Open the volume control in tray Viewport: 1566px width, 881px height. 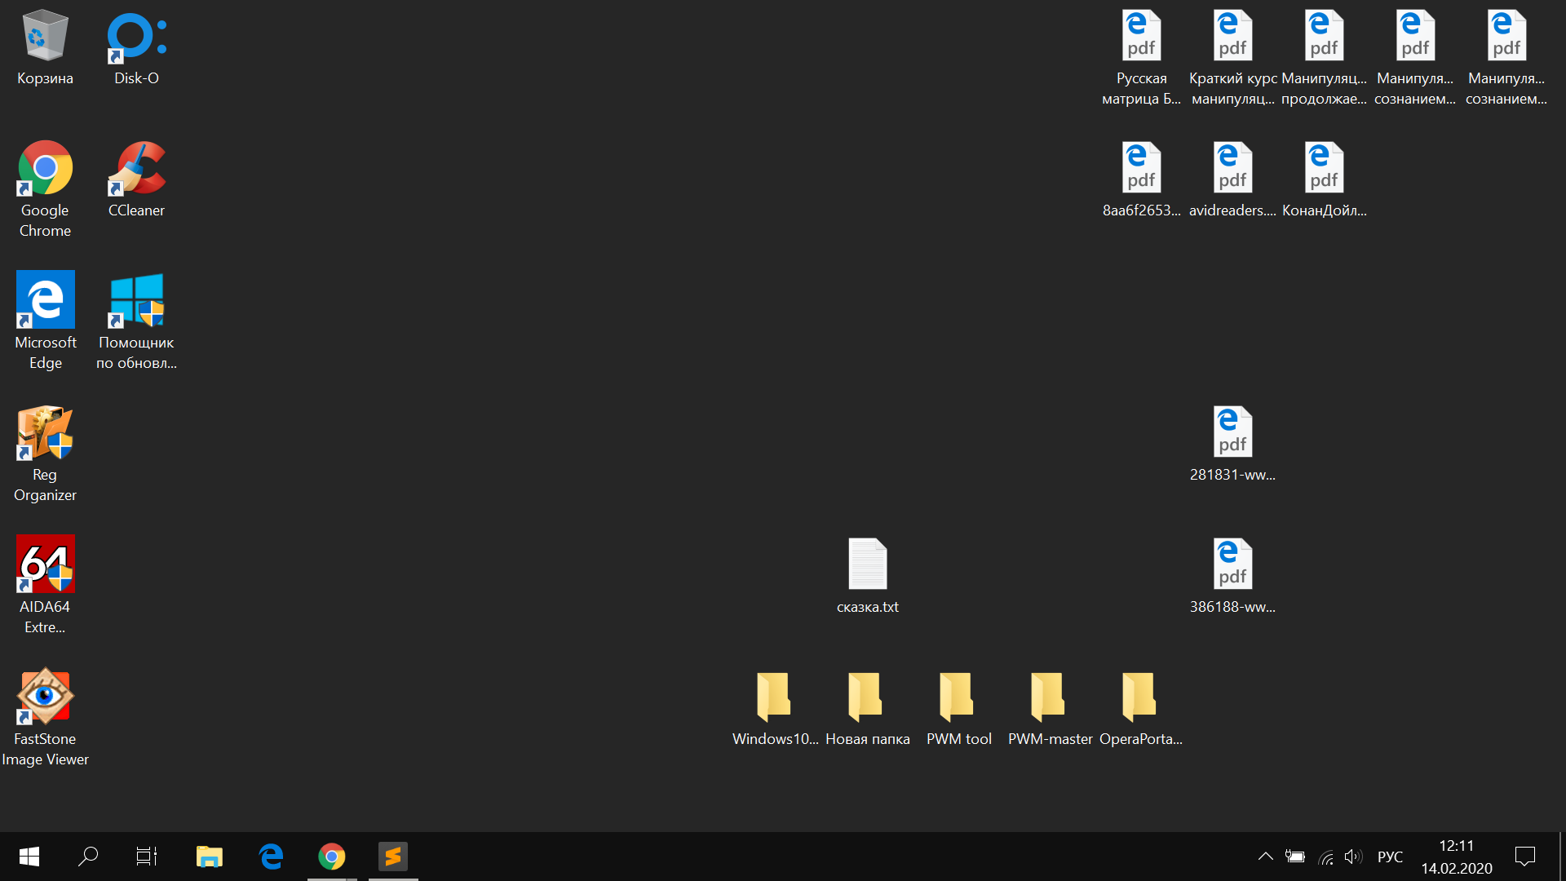coord(1353,857)
